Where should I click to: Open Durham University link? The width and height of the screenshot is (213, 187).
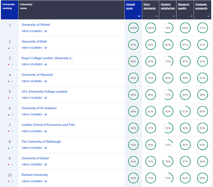pos(35,175)
